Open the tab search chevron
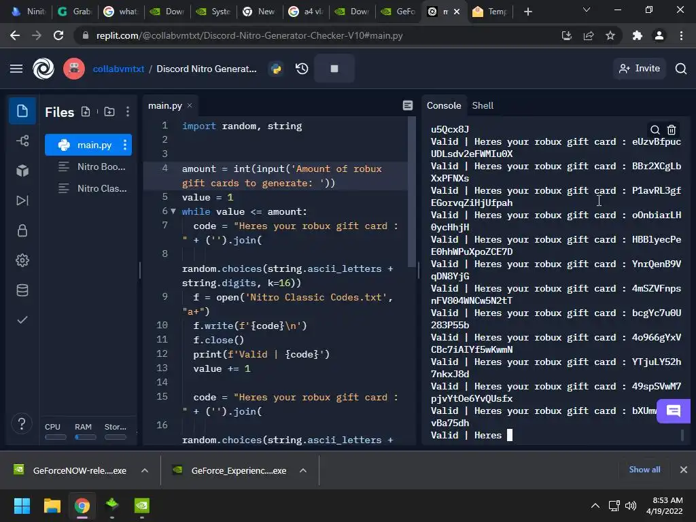Image resolution: width=696 pixels, height=522 pixels. (x=587, y=10)
